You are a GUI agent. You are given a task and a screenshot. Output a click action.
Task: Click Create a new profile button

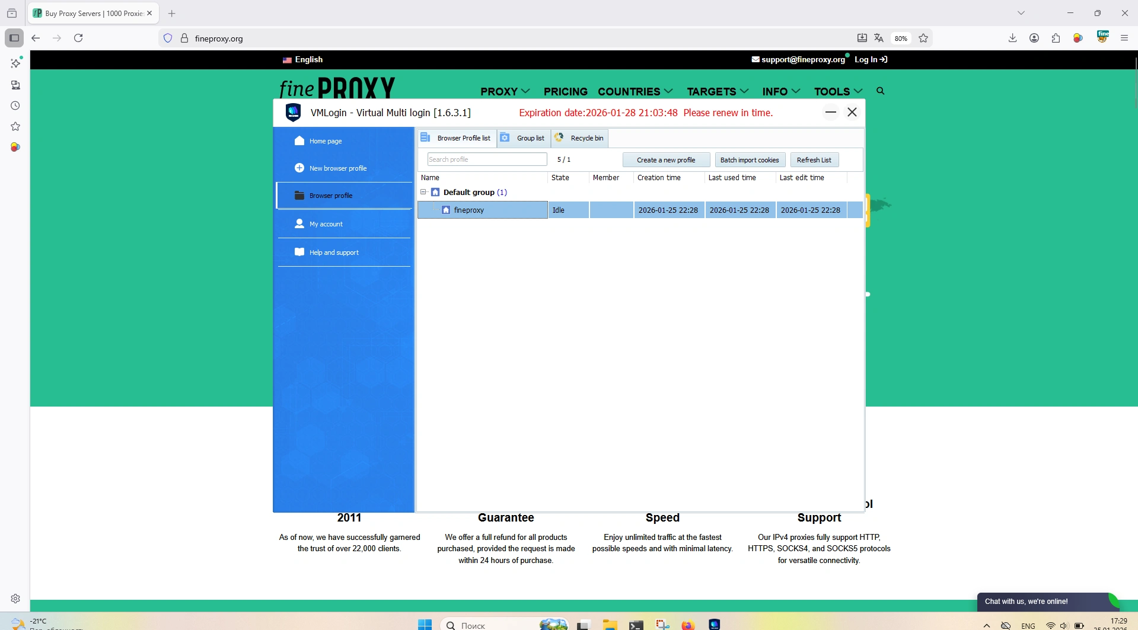click(666, 160)
